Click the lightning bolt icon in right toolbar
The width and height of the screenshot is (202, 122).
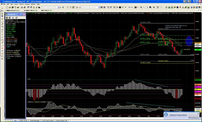coord(180,7)
